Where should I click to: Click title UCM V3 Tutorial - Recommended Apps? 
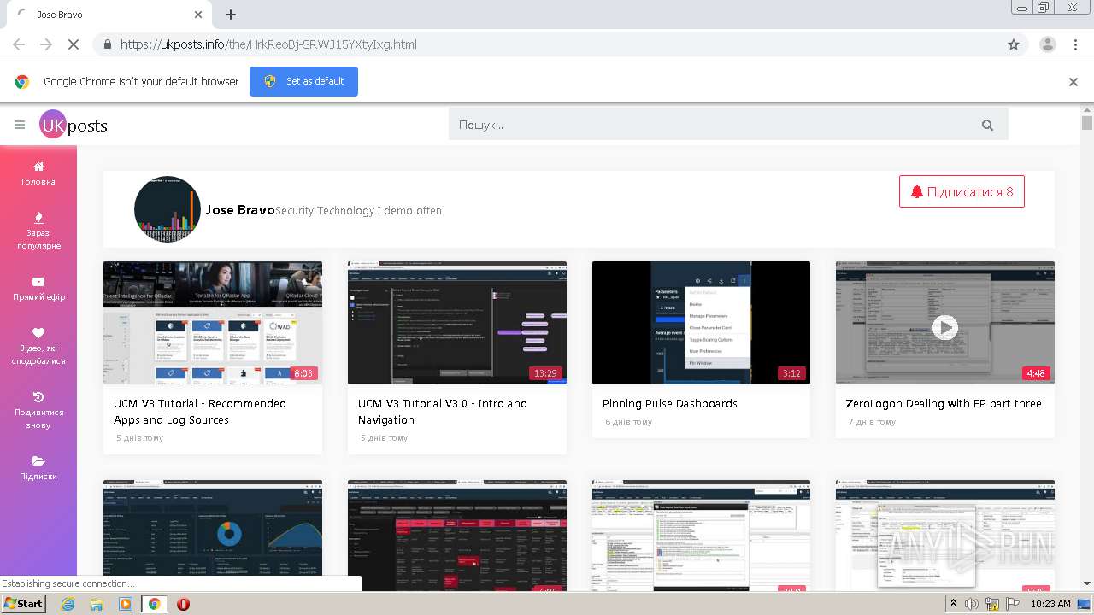200,411
